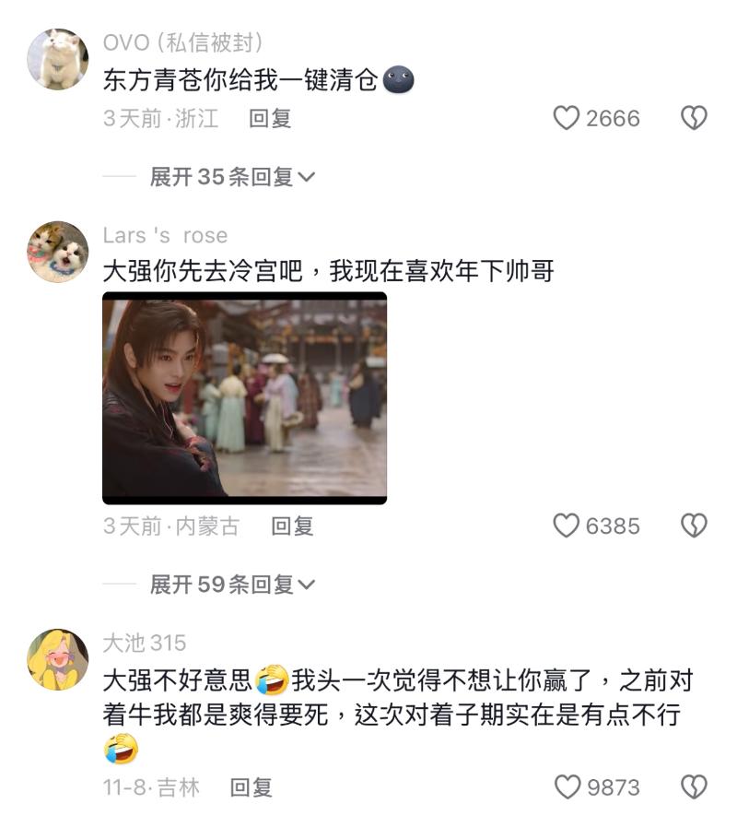Expand 展开 35 条回复 replies
Viewport: 737px width, 815px height.
click(x=232, y=177)
